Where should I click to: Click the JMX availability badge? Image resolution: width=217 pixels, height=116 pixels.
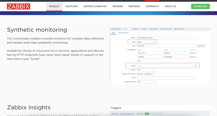156,114
